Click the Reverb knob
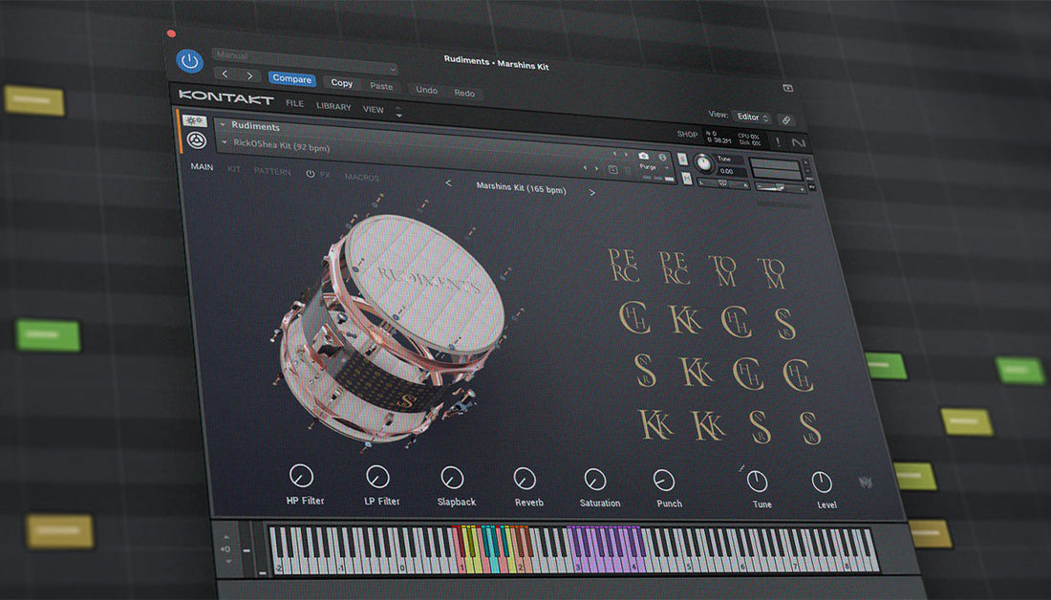The image size is (1051, 600). [x=525, y=479]
